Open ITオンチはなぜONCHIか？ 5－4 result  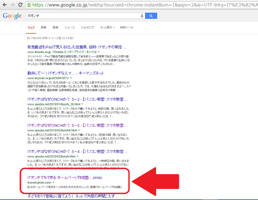(77, 152)
